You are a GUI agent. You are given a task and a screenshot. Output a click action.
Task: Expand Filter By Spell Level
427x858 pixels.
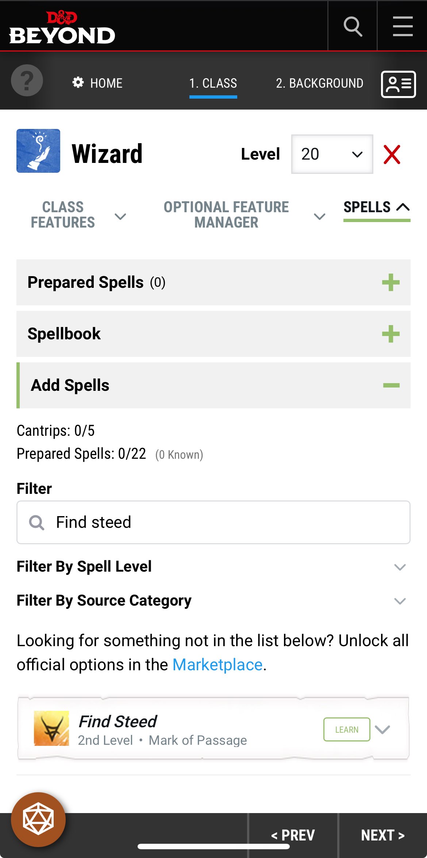(400, 567)
